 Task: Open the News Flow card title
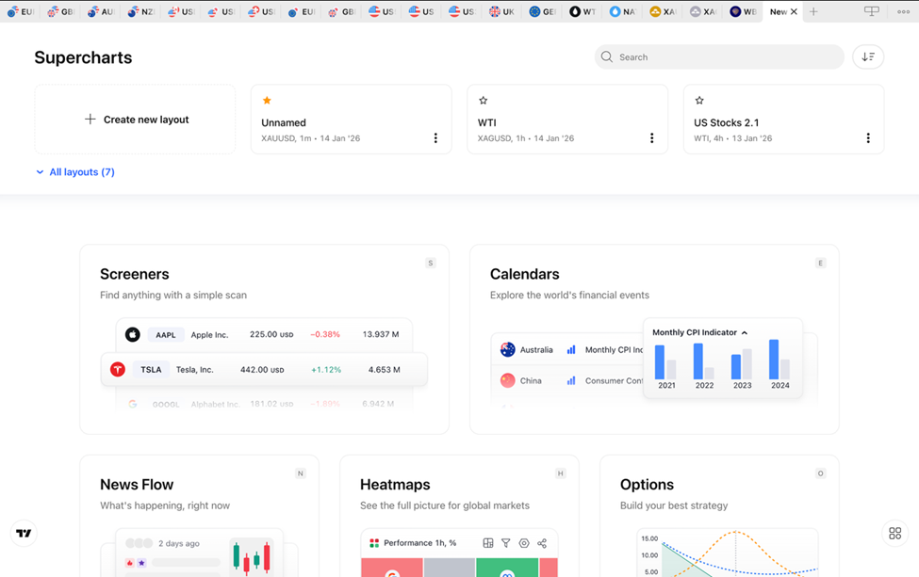click(x=137, y=485)
